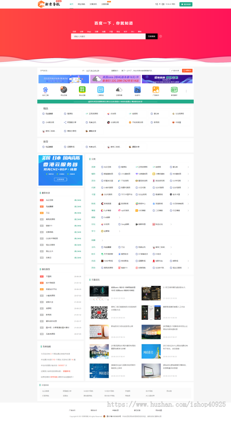Expand the 休闲 category row arrow

point(188,261)
